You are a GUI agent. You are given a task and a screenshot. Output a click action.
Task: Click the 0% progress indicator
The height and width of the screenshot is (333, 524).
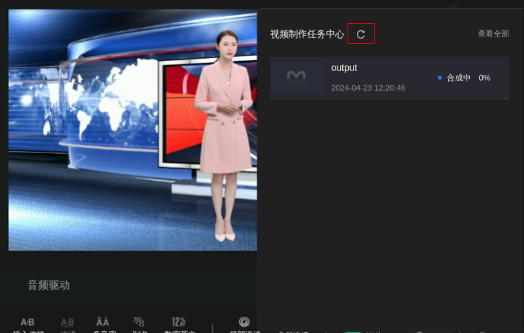pos(484,78)
